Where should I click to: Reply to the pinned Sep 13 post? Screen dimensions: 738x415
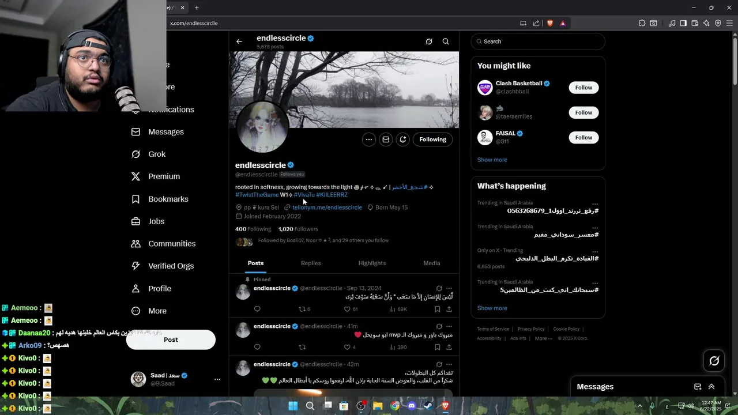(x=257, y=309)
